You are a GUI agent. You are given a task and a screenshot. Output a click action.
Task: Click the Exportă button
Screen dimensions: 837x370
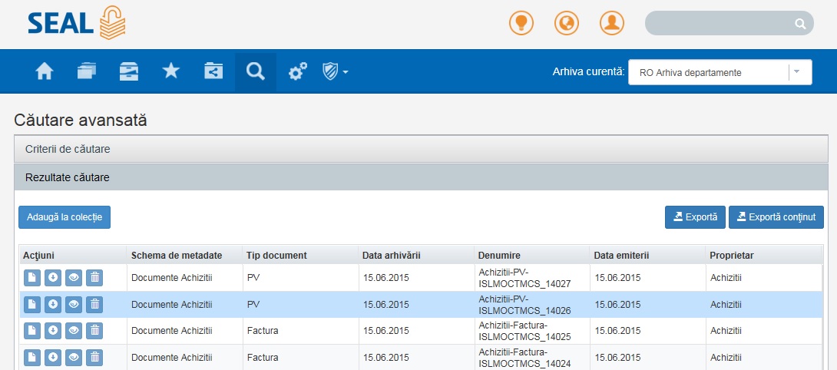[695, 217]
